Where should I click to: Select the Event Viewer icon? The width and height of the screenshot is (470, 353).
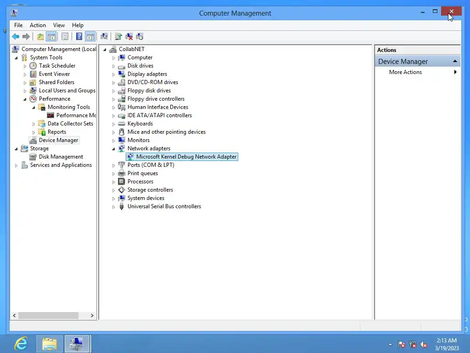click(33, 74)
